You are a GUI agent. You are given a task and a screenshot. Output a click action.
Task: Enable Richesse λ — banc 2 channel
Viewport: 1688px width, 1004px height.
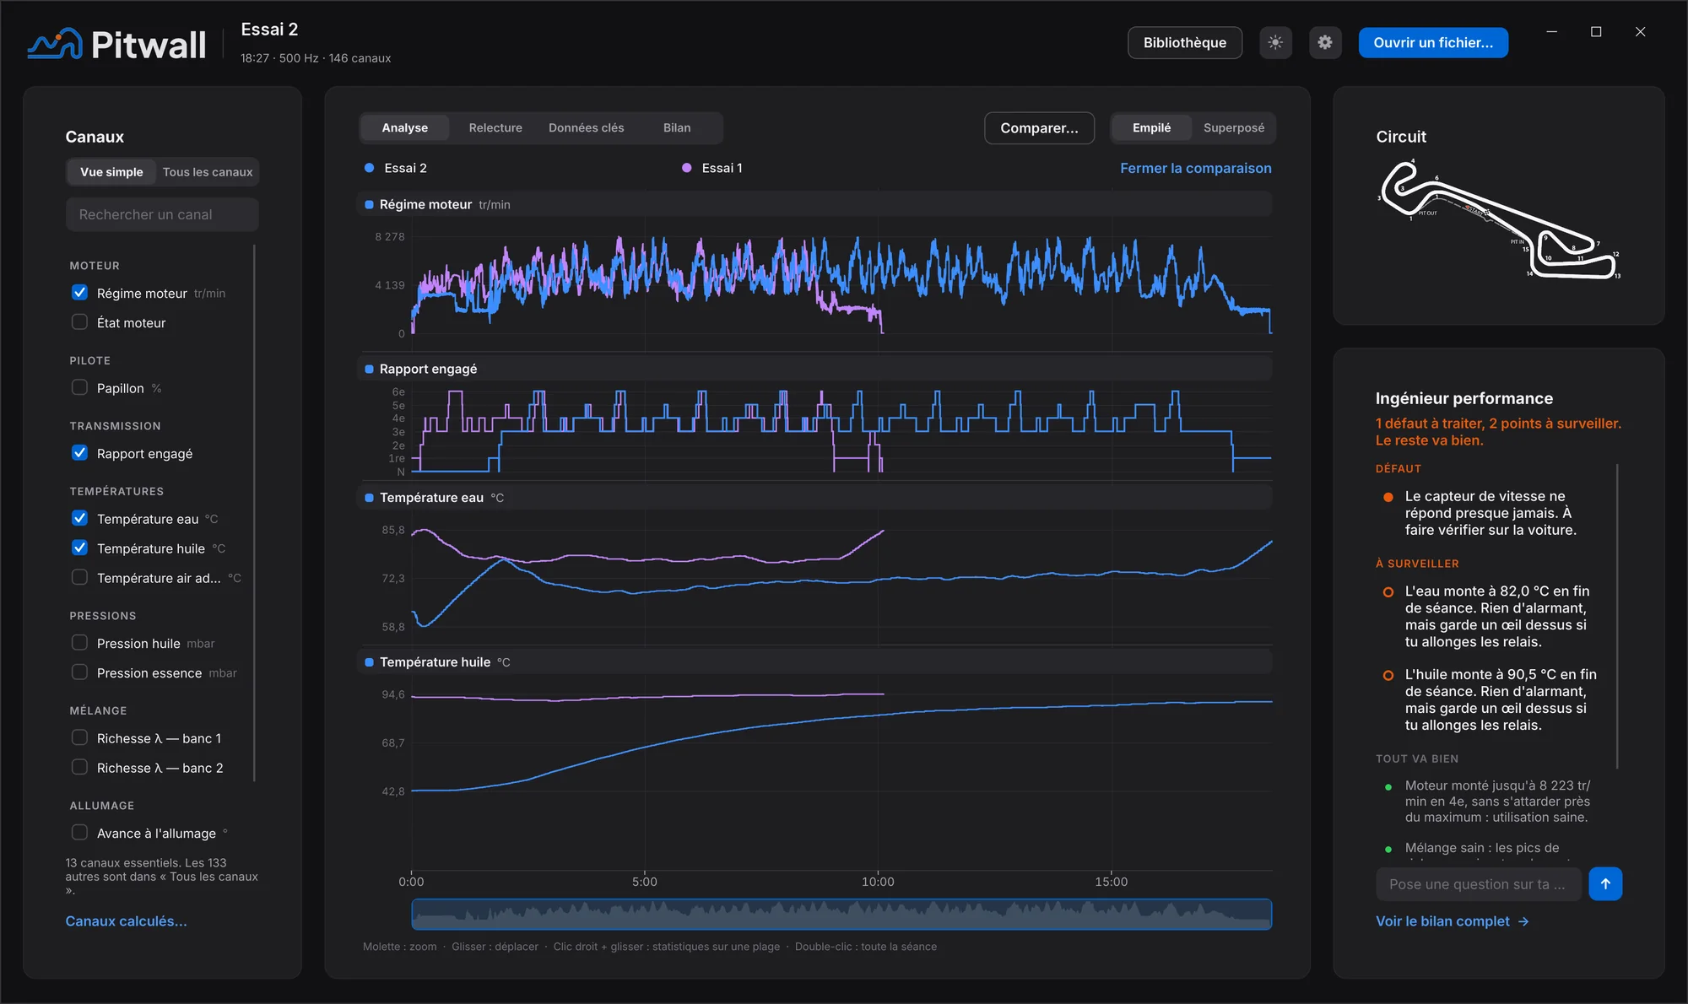[79, 767]
